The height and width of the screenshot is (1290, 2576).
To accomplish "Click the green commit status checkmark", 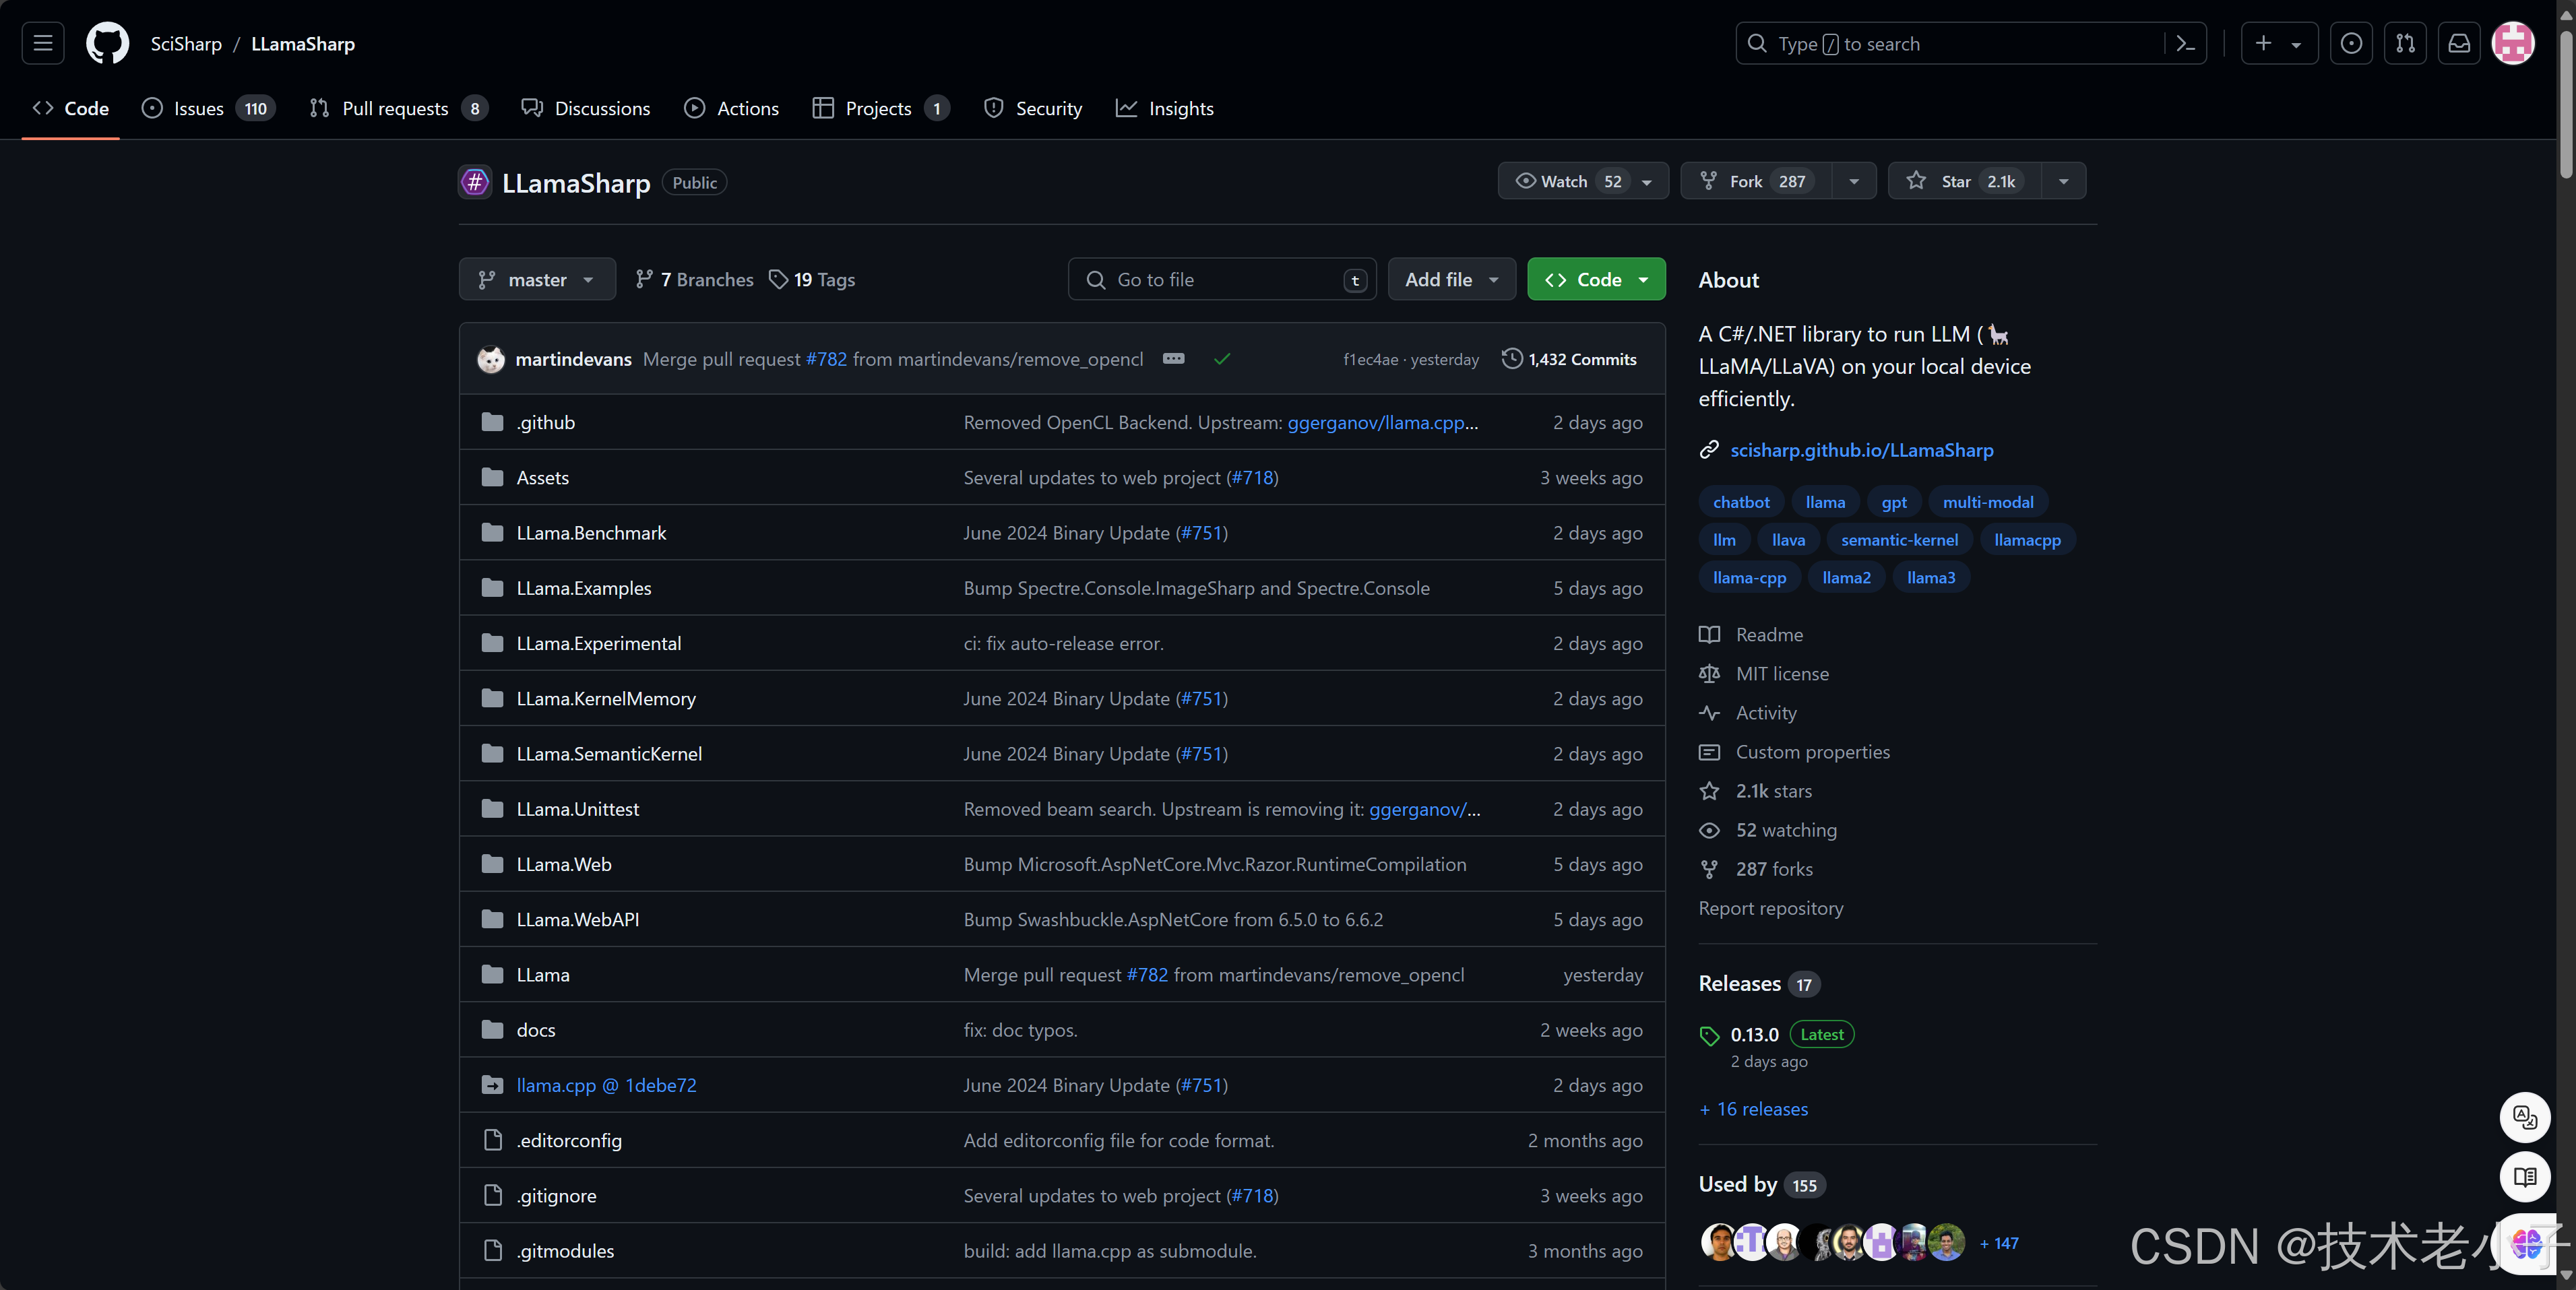I will pyautogui.click(x=1222, y=359).
